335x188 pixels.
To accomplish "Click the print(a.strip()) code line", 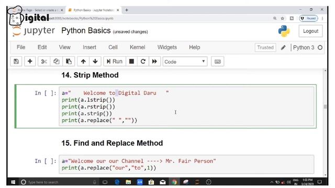I will (x=87, y=113).
